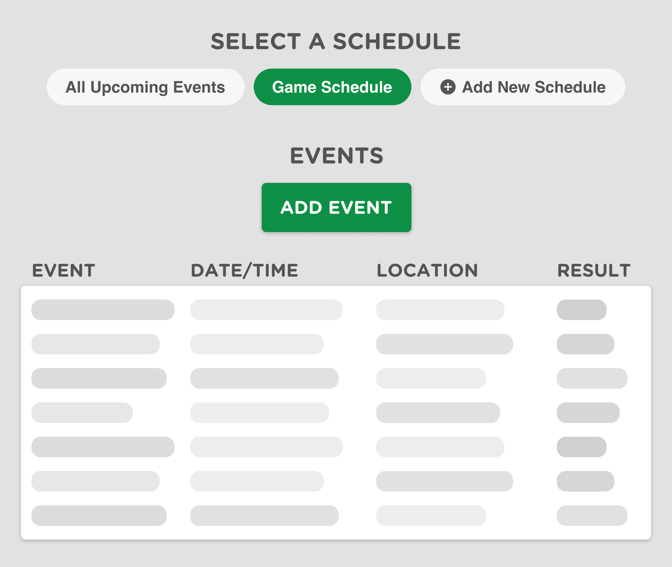Click the Add New Schedule button
The width and height of the screenshot is (672, 567).
click(x=522, y=87)
